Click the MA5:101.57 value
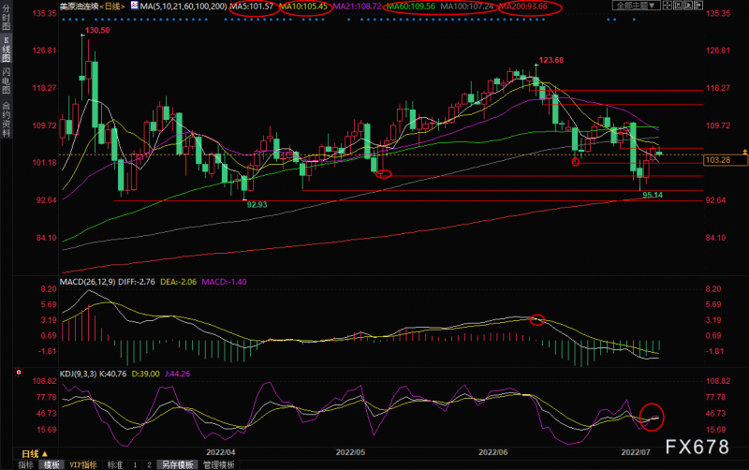This screenshot has width=749, height=470. [x=252, y=7]
